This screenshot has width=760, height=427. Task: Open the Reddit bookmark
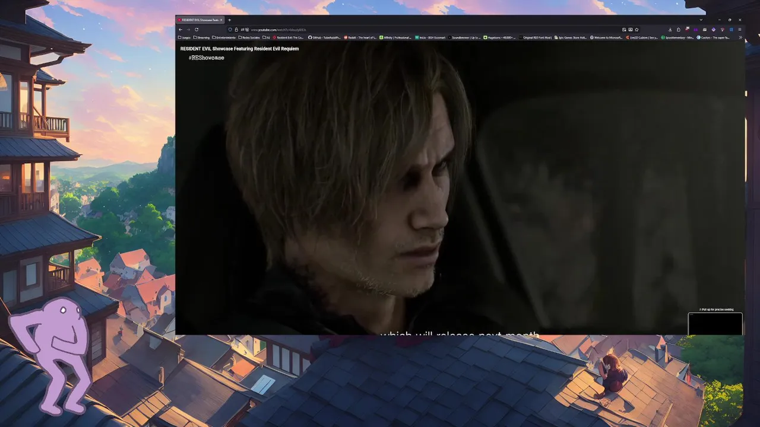[360, 37]
